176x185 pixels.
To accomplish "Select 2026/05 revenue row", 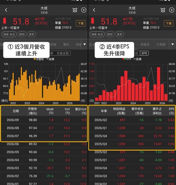I will click(44, 152).
